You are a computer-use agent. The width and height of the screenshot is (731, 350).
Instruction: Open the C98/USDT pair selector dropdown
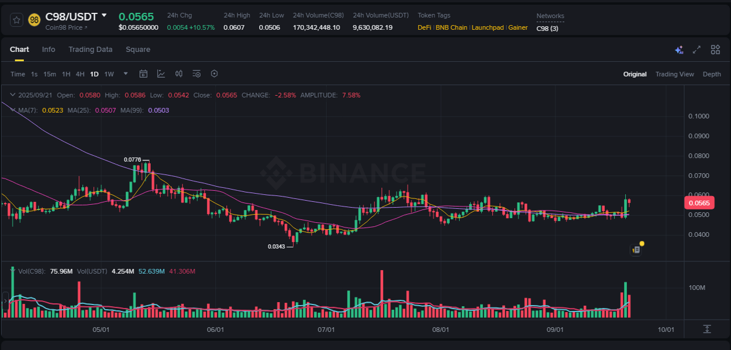[104, 16]
